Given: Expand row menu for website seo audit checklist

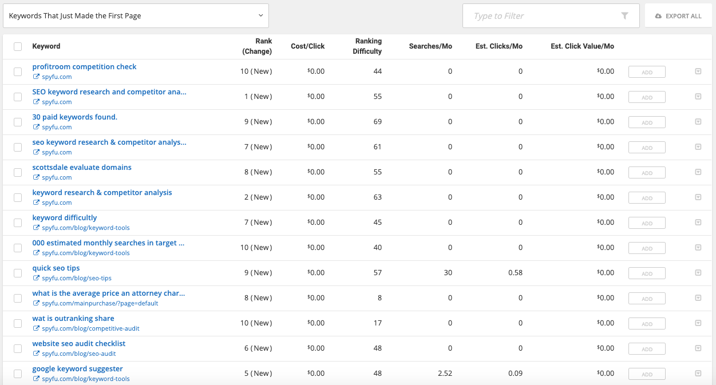Looking at the screenshot, I should [698, 348].
